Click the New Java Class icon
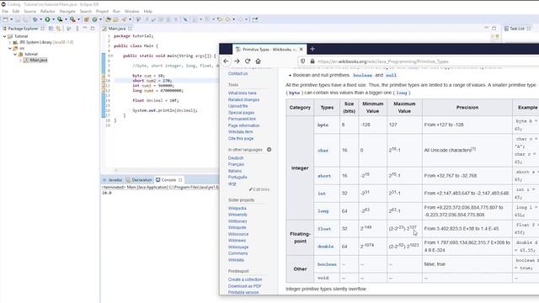The height and width of the screenshot is (303, 539). [x=94, y=19]
